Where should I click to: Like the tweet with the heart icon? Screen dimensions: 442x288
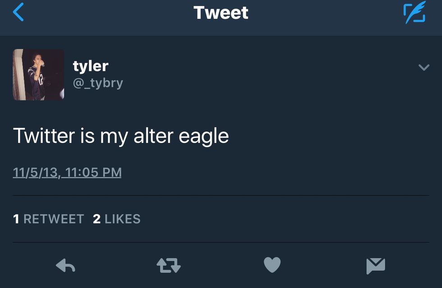[272, 265]
